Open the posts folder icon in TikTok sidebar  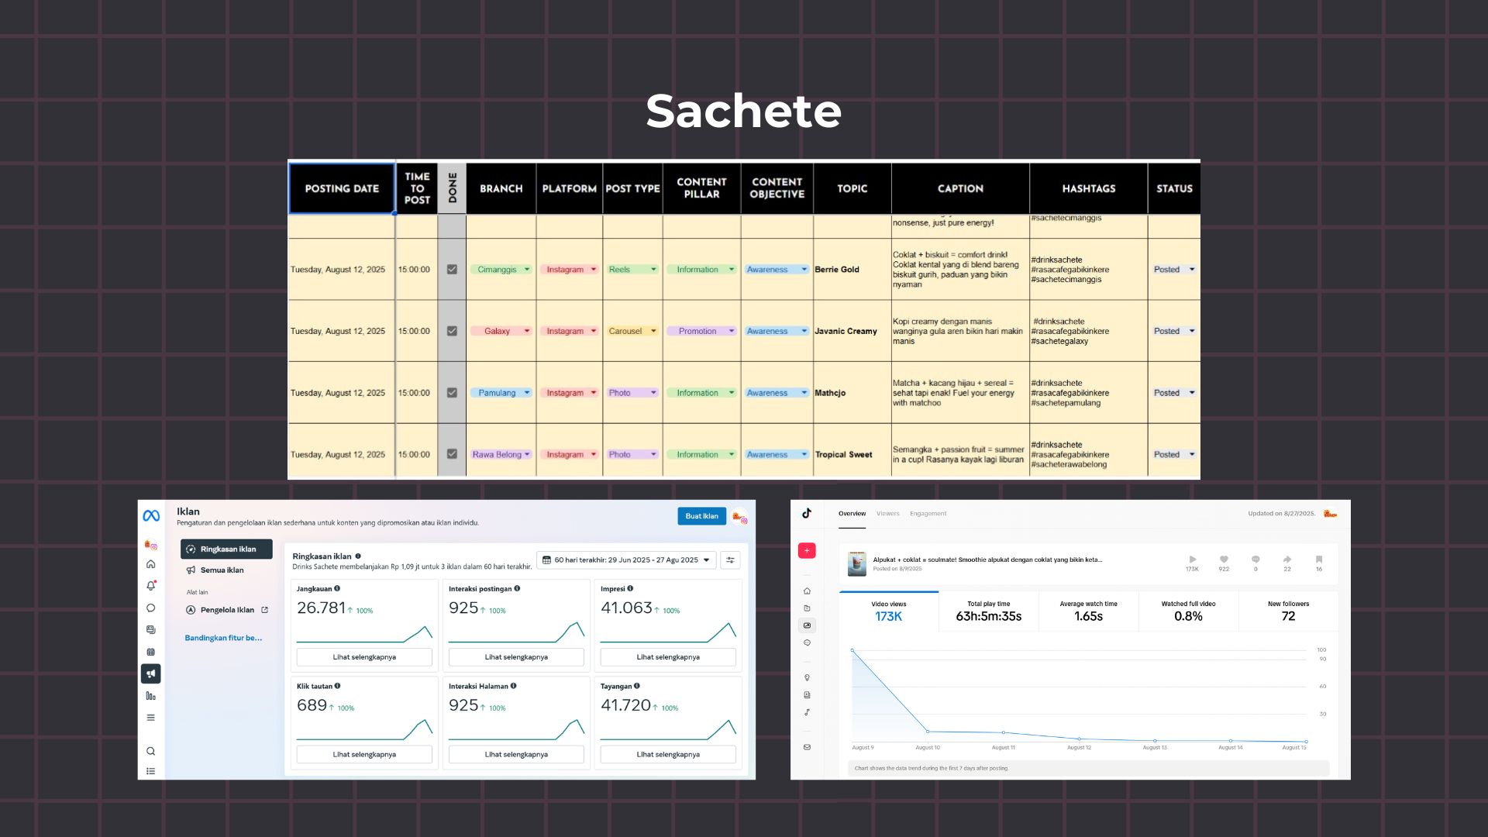pos(807,608)
